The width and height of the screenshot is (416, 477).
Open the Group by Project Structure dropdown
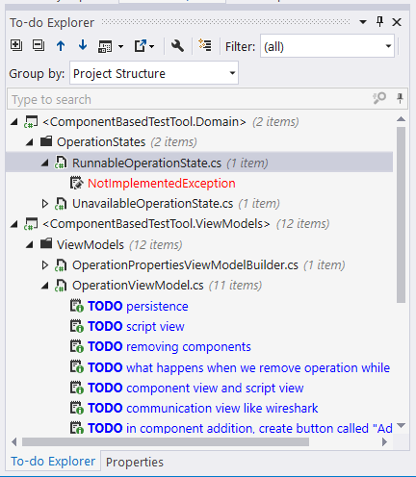[154, 73]
